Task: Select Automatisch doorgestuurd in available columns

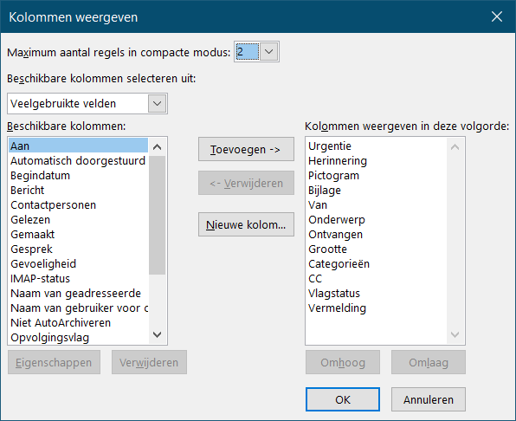Action: coord(78,160)
